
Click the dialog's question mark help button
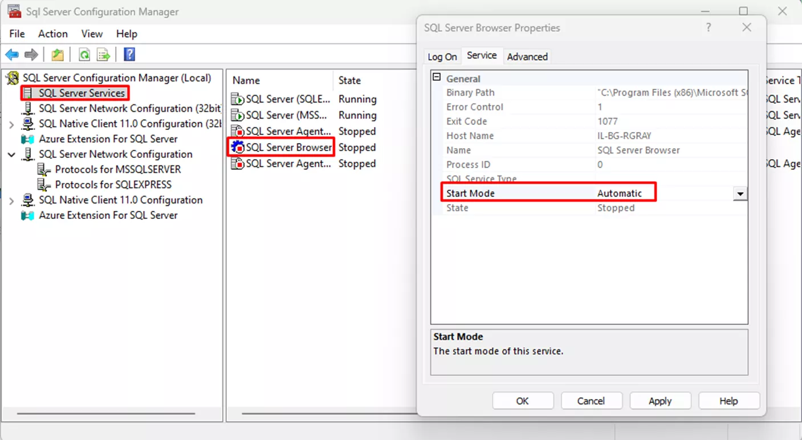coord(709,27)
